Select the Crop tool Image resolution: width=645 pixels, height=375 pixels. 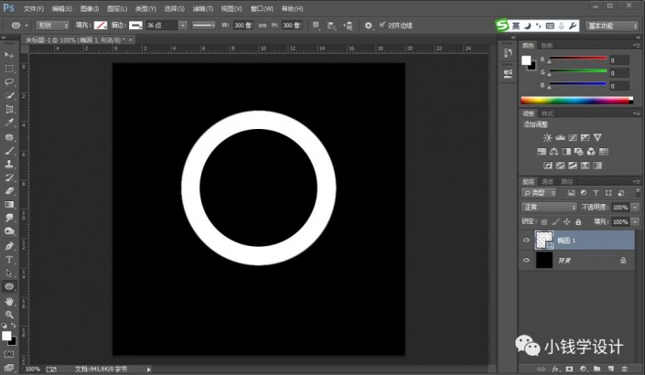click(x=9, y=108)
